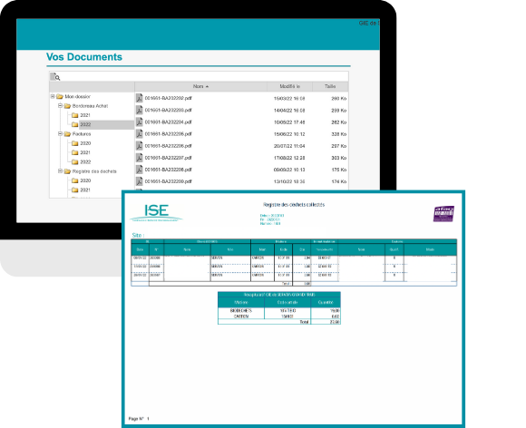Image resolution: width=526 pixels, height=428 pixels.
Task: Click the ISE logo on the document
Action: [156, 213]
